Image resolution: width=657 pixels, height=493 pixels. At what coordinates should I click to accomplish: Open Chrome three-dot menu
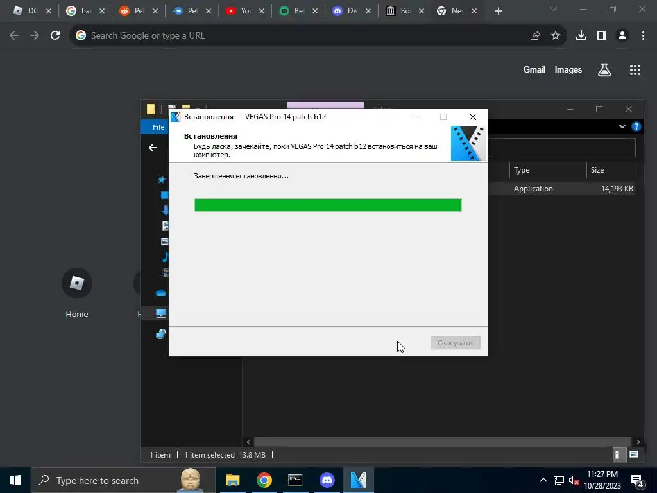pyautogui.click(x=643, y=36)
